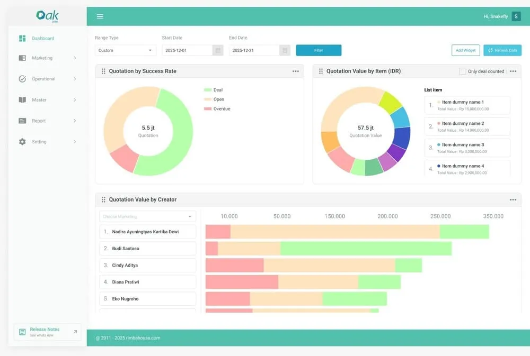Click the Master sidebar icon

(x=22, y=99)
